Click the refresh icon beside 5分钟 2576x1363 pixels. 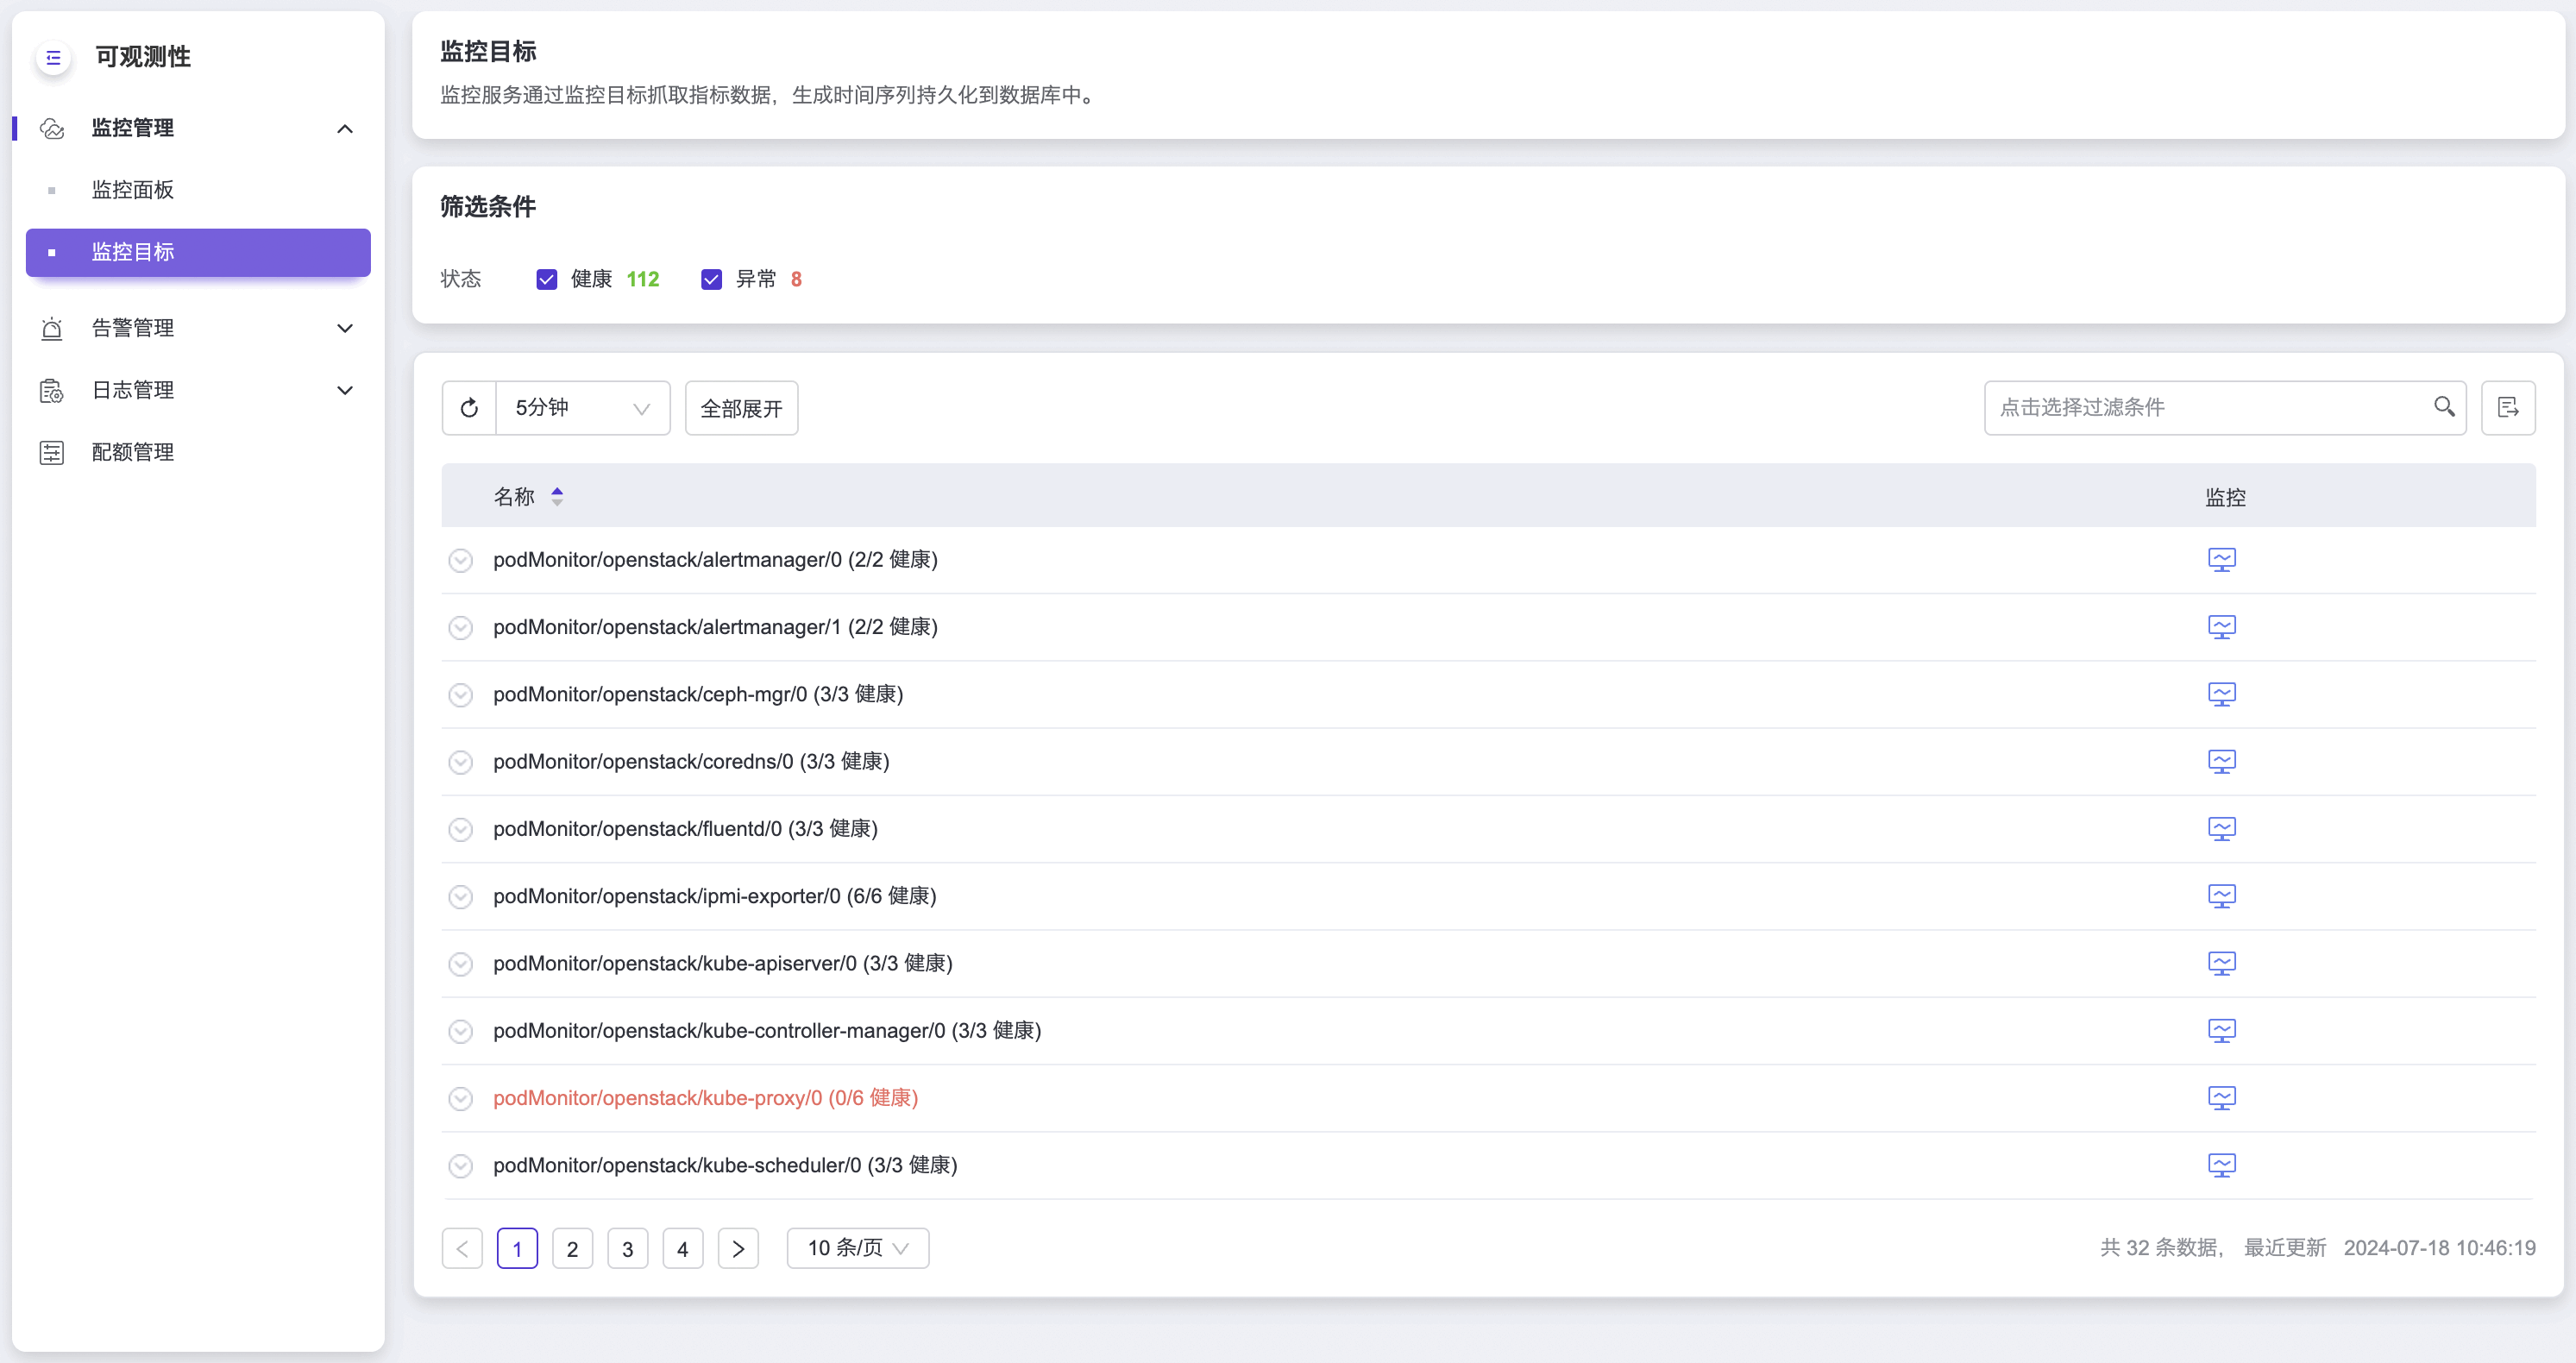[469, 408]
